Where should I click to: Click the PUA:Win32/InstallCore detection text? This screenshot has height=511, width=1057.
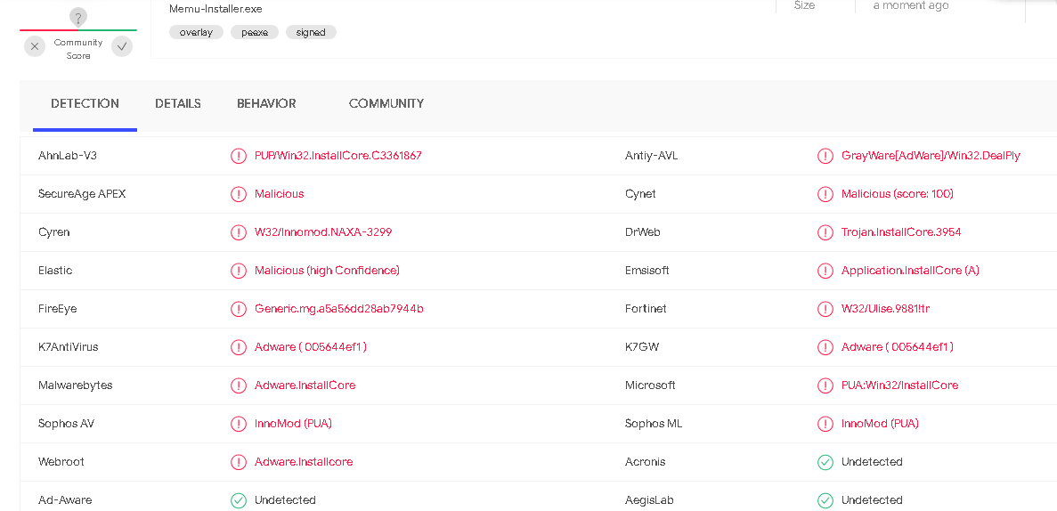(x=899, y=385)
